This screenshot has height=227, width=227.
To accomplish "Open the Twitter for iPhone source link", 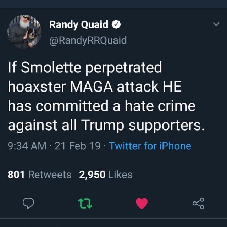I will click(150, 146).
